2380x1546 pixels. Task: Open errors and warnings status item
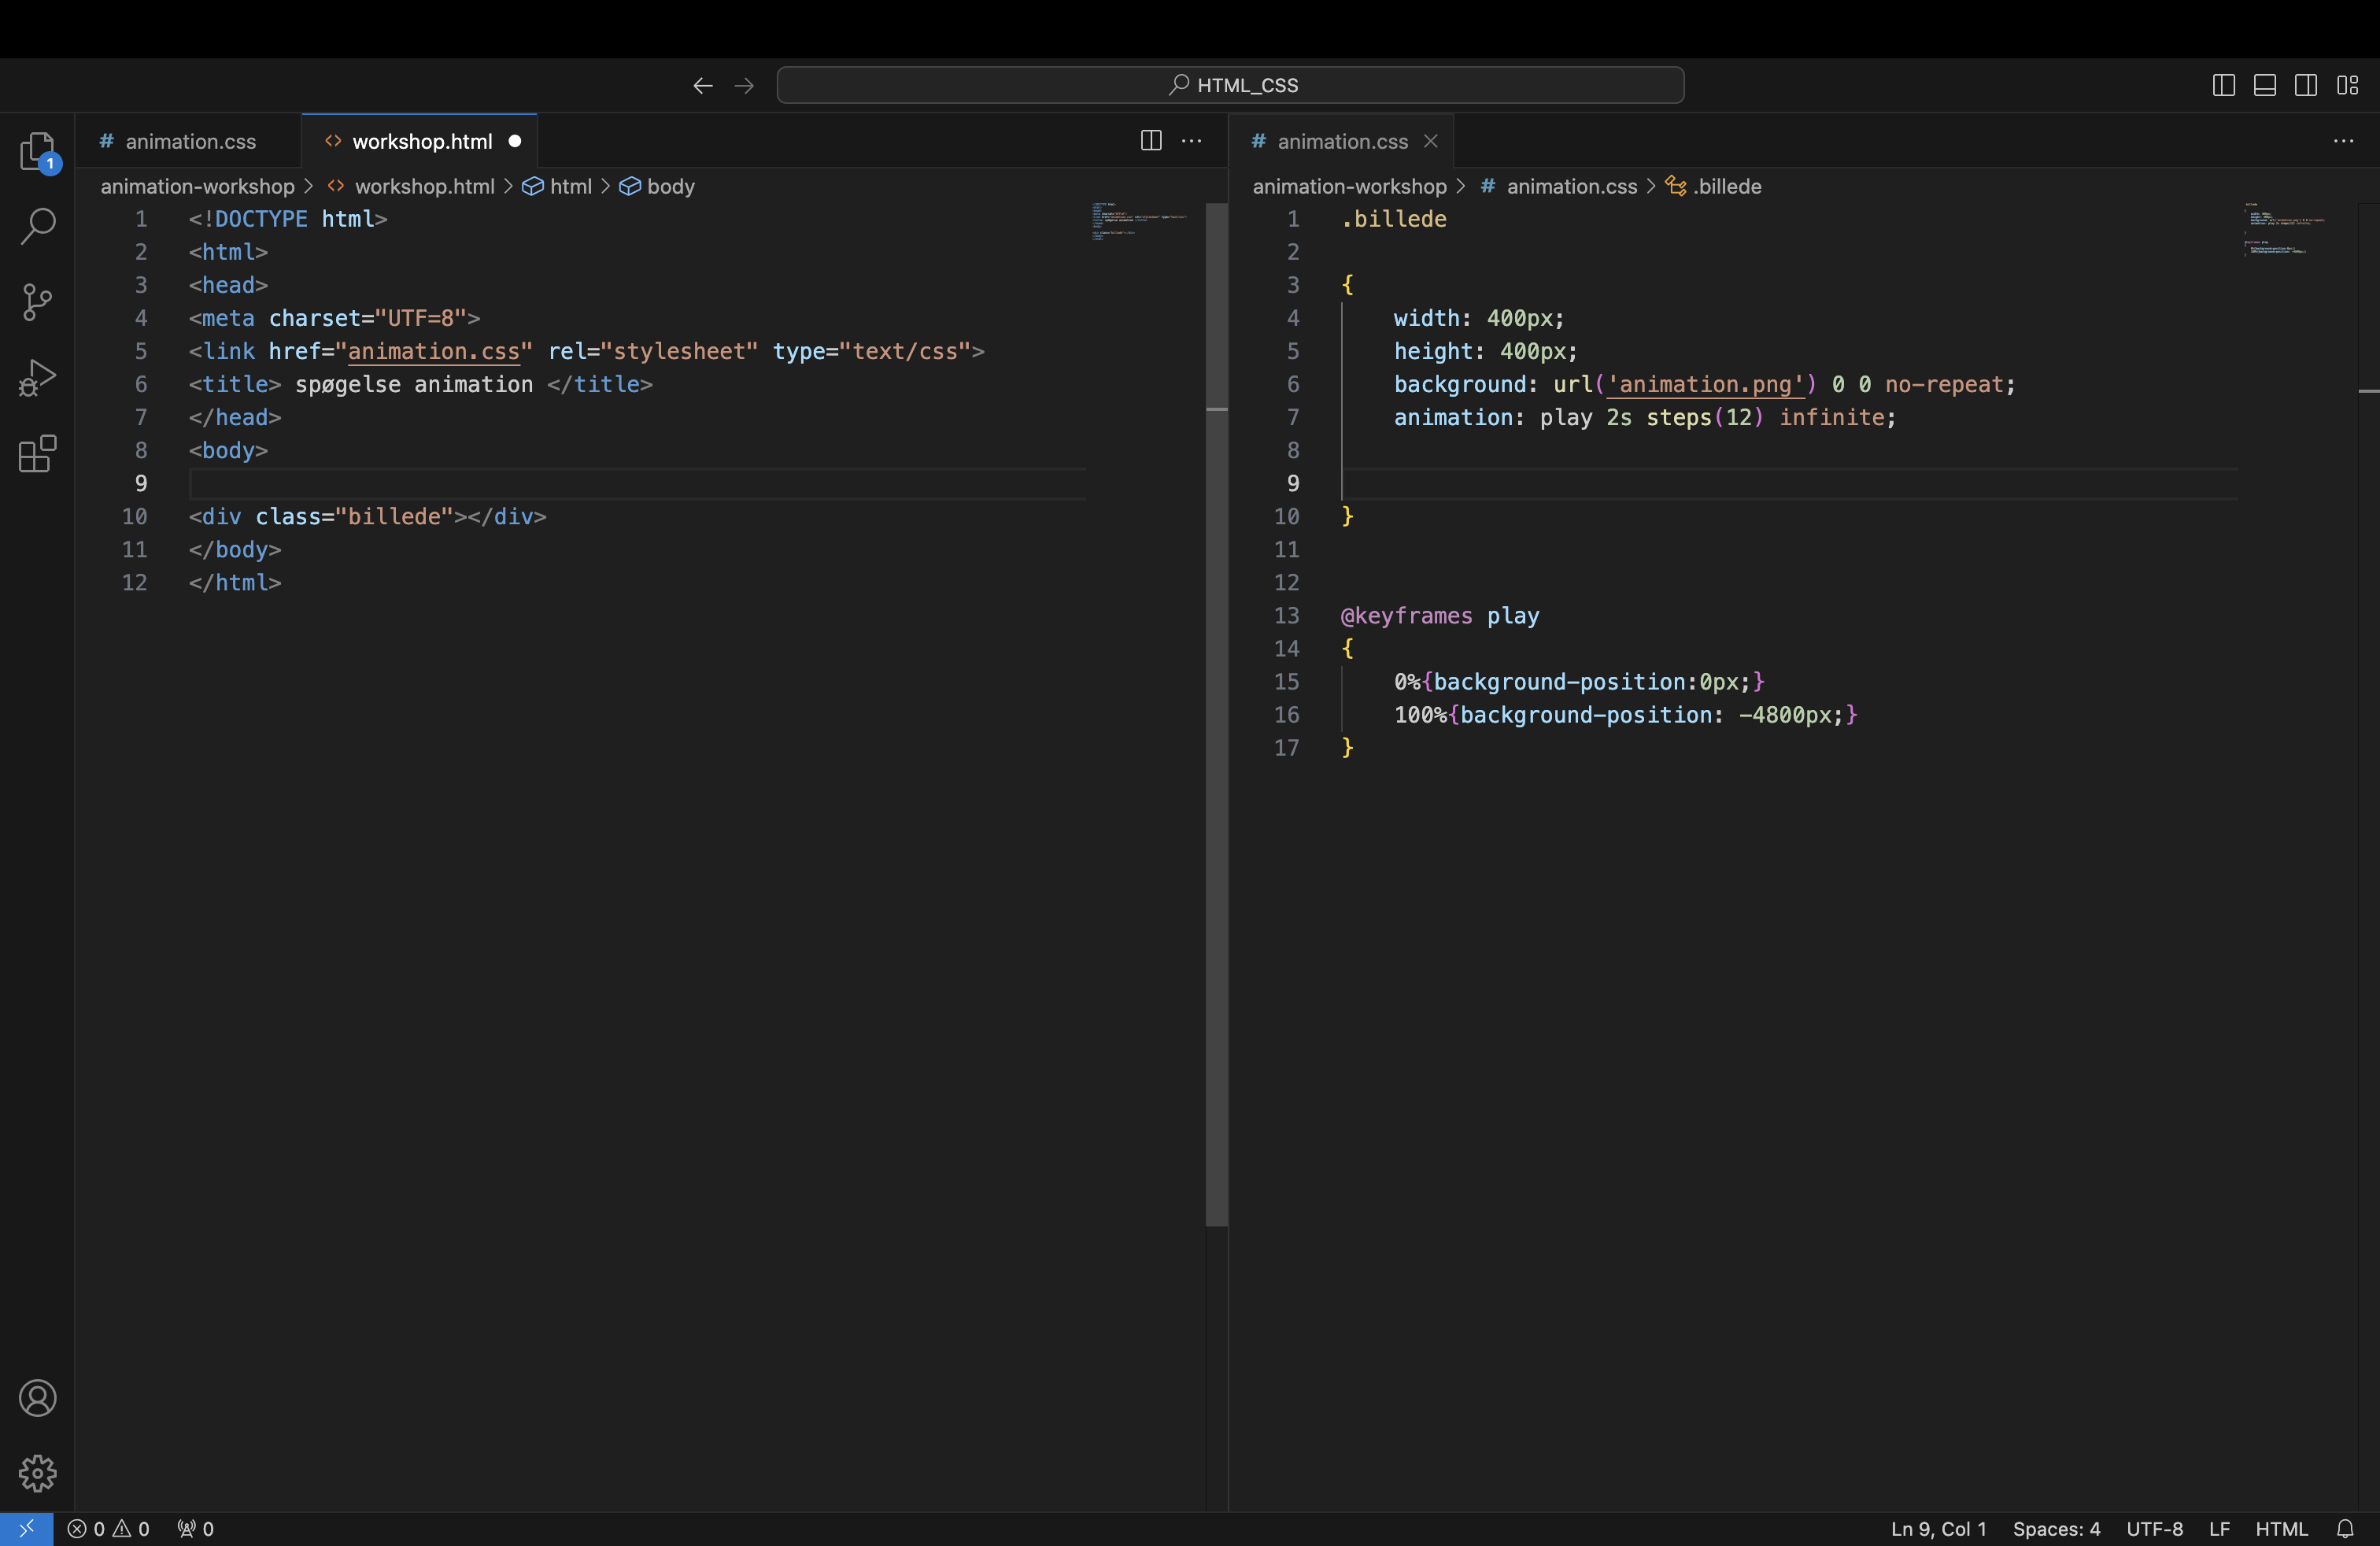(x=109, y=1529)
